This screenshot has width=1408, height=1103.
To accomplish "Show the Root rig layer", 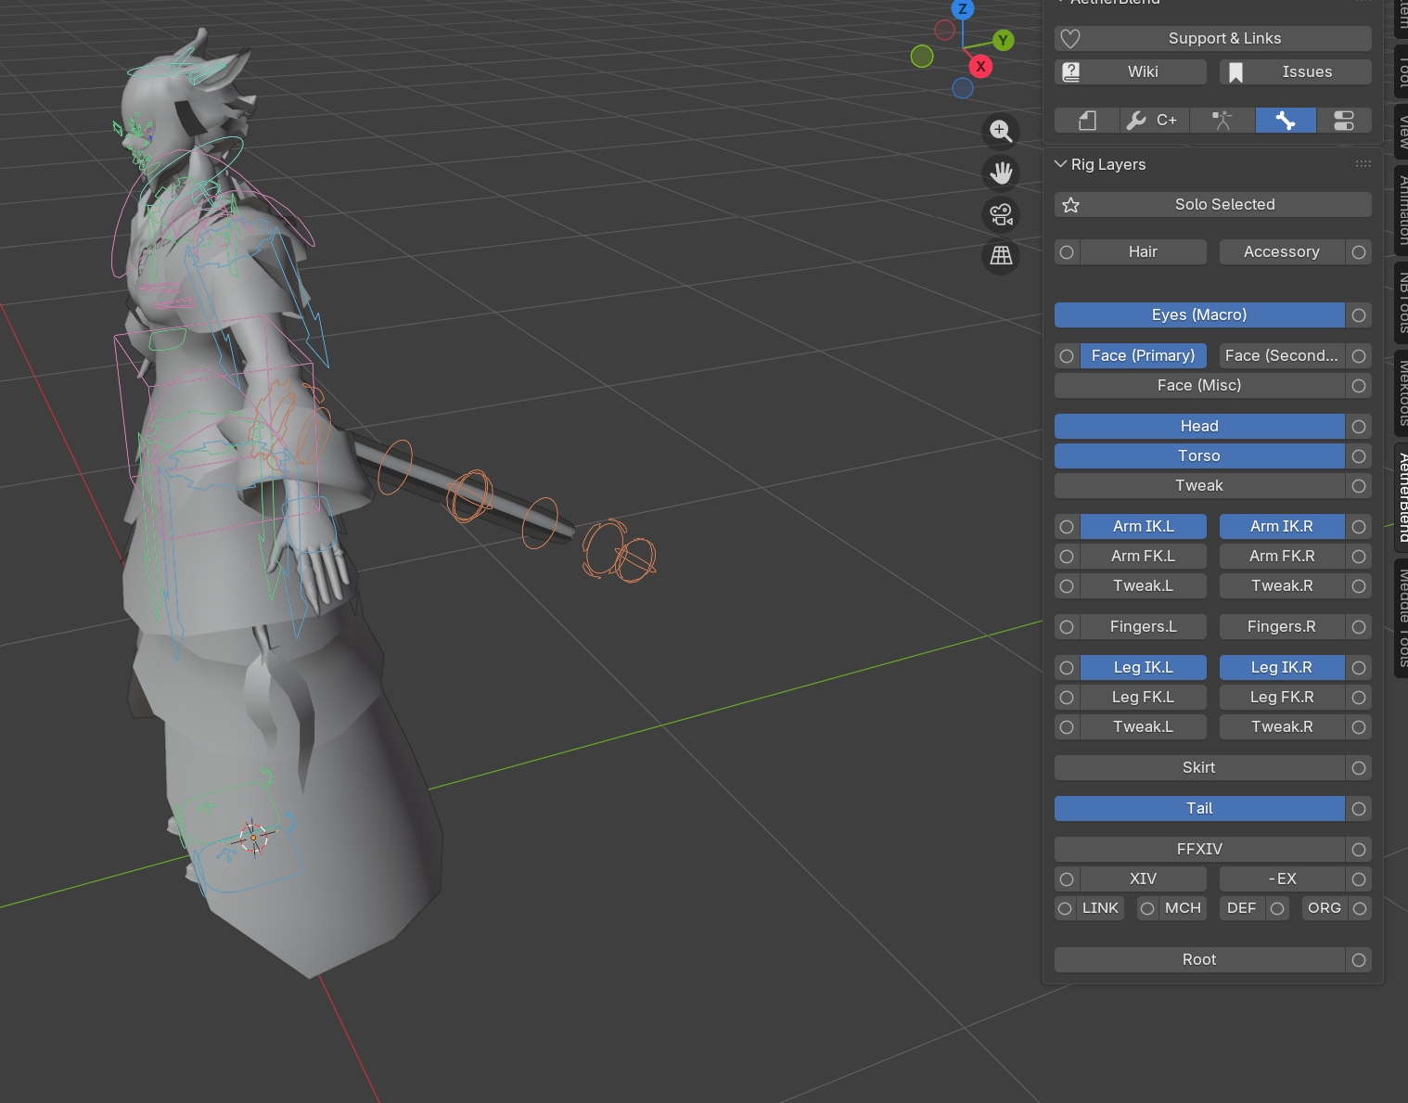I will 1199,960.
